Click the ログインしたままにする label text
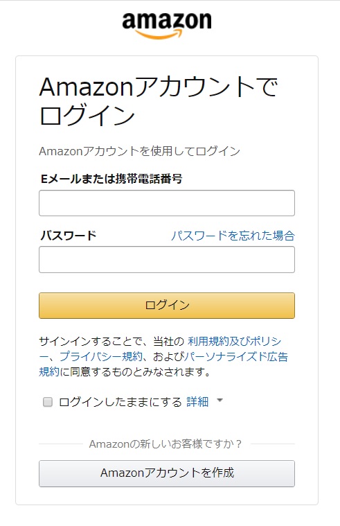 pyautogui.click(x=120, y=402)
